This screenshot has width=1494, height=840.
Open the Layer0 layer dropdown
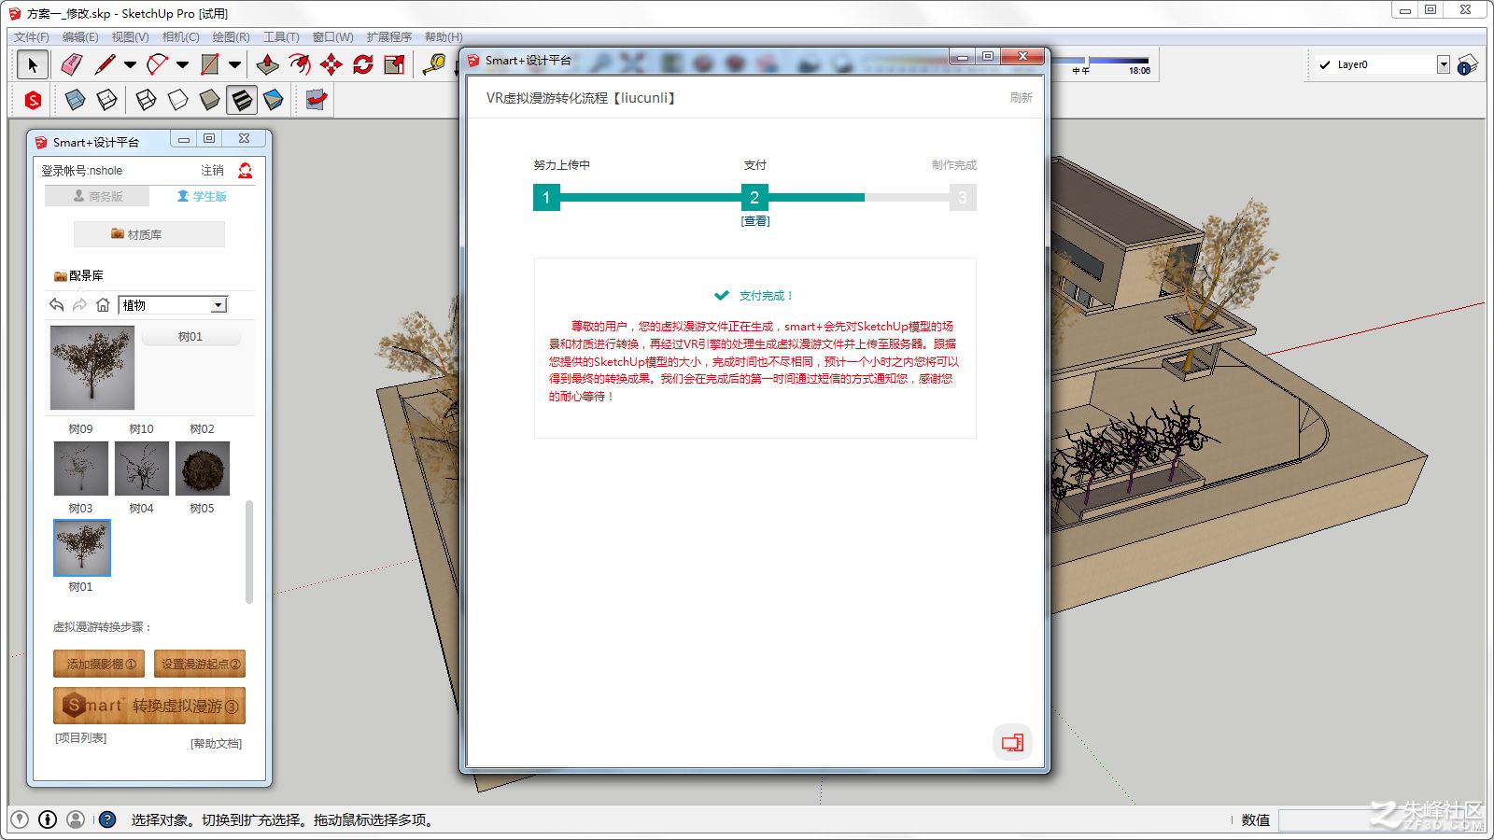click(1444, 64)
